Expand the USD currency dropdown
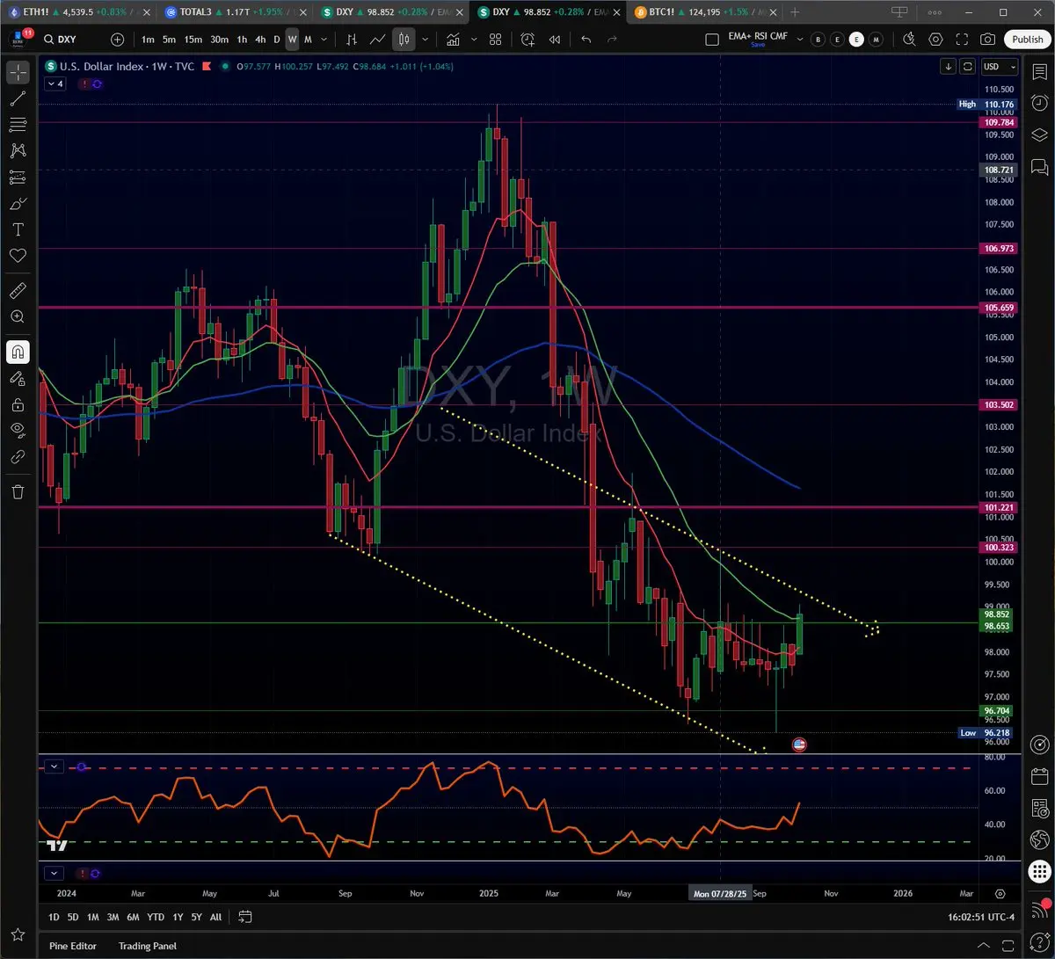This screenshot has width=1055, height=959. [x=1000, y=67]
